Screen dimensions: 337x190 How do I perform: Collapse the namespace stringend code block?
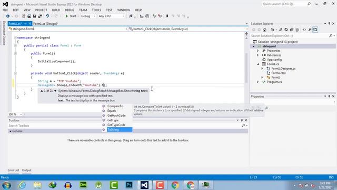[15, 37]
